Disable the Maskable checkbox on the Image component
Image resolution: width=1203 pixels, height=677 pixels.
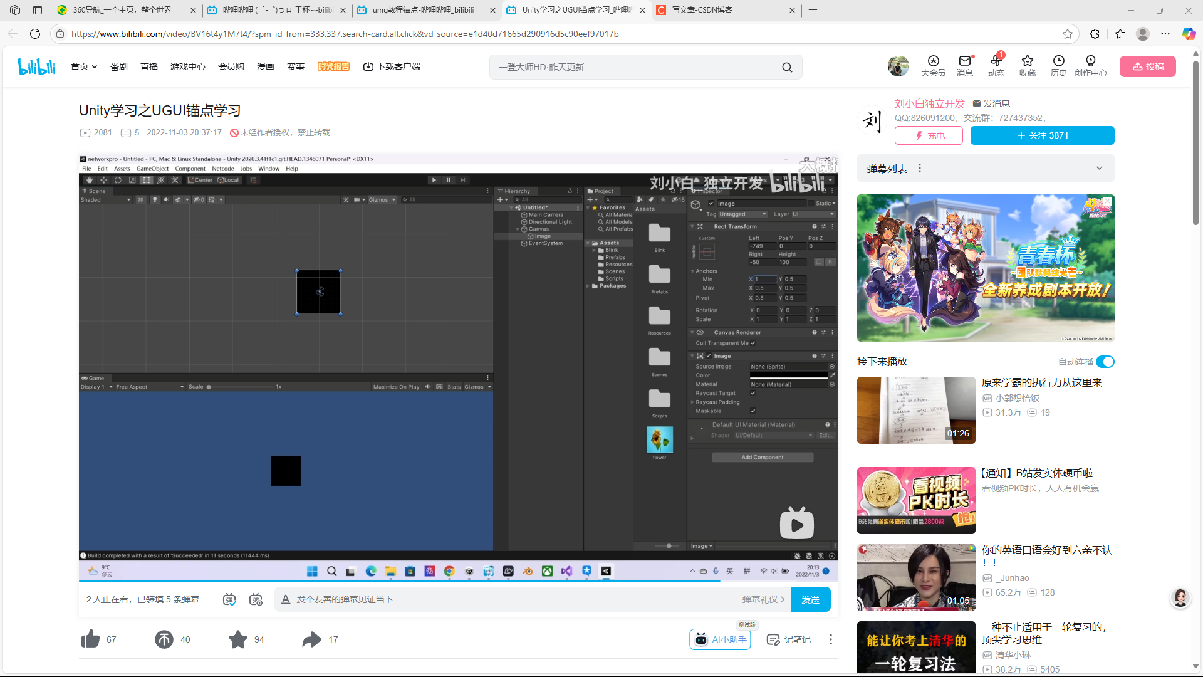[753, 411]
